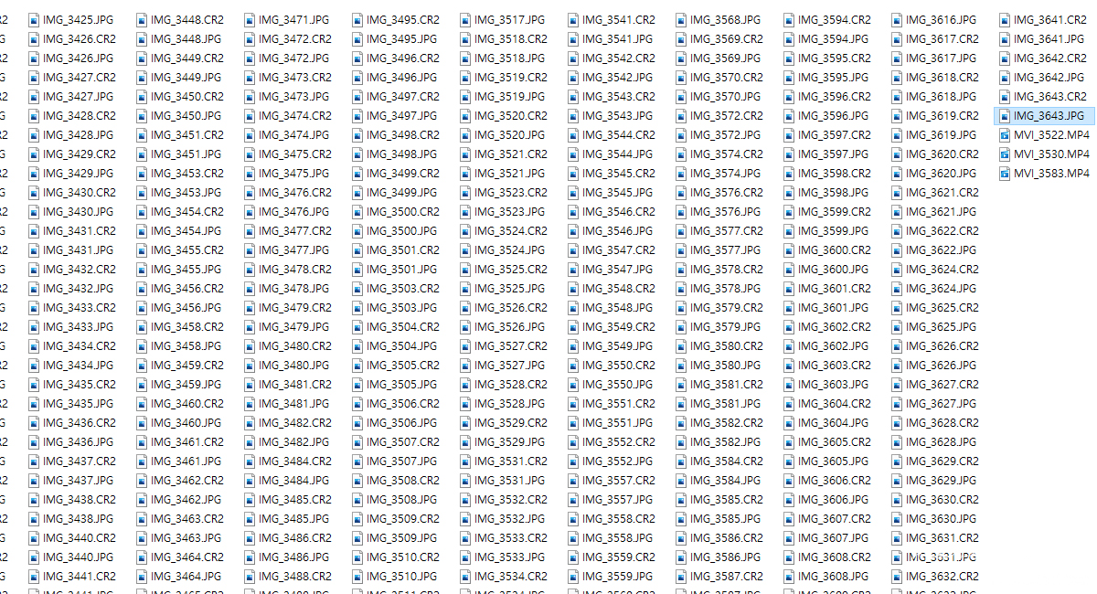Click the file icon for IMG_3430.CR2
1097x594 pixels.
[x=34, y=192]
